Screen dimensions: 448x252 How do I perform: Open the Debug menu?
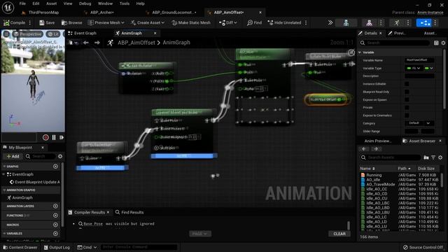[x=85, y=3]
